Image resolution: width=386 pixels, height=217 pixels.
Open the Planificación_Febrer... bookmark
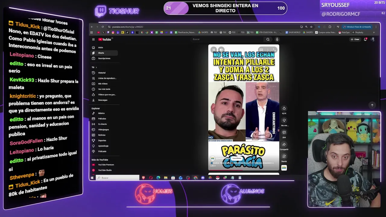[186, 32]
